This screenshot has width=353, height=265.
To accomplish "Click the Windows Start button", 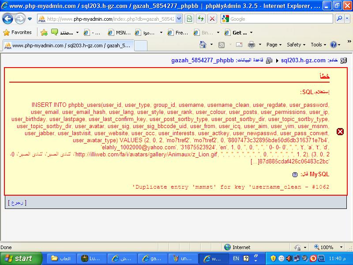I will [x=19, y=258].
